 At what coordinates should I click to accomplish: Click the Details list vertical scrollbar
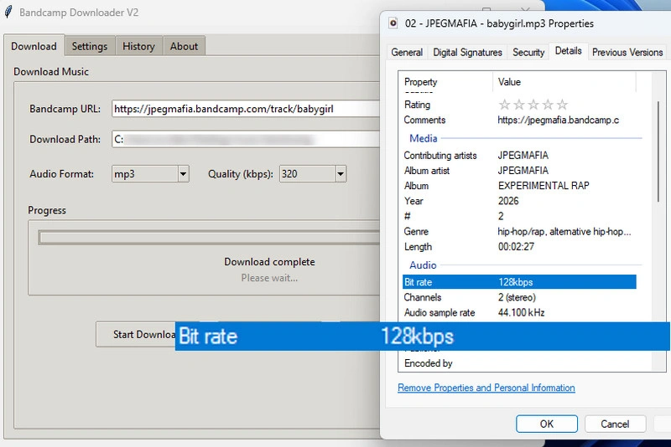(x=658, y=152)
